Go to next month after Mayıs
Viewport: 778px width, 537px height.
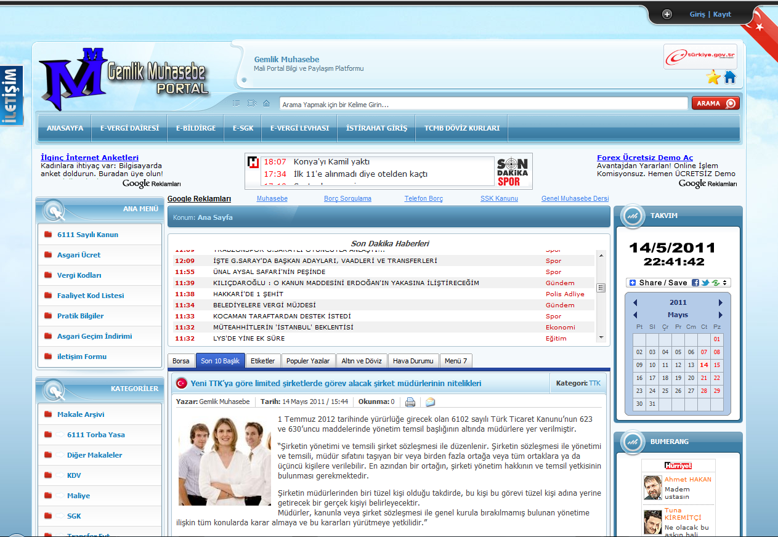point(720,315)
